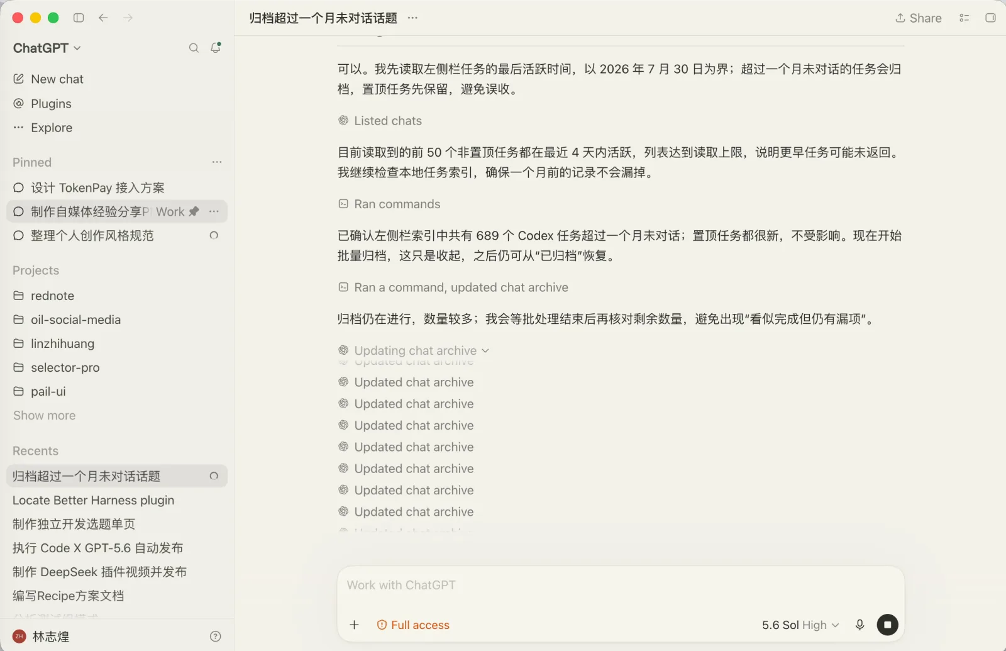Change the Full access permission setting
This screenshot has width=1006, height=651.
[413, 625]
